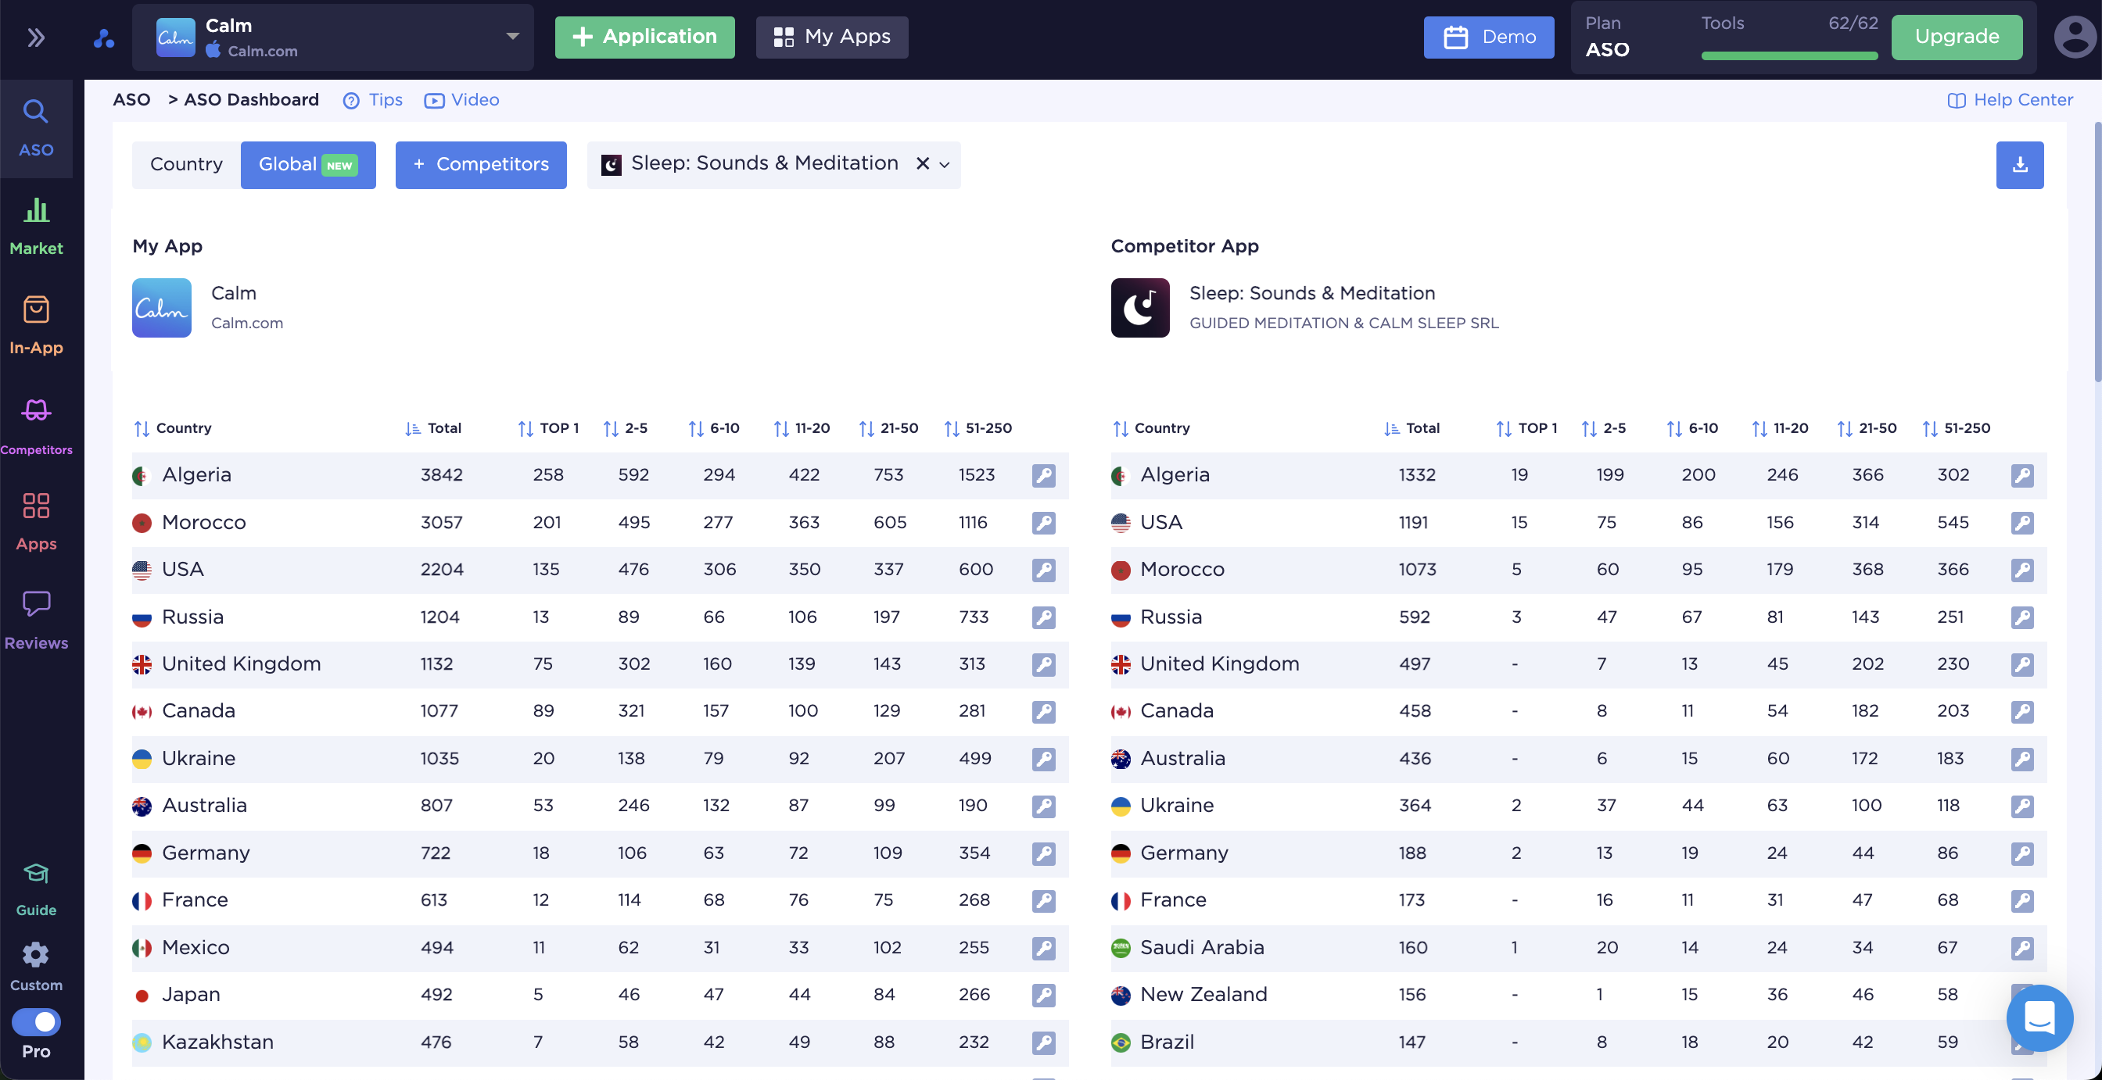Viewport: 2102px width, 1080px height.
Task: Click the Sleep: Sounds & Meditation app thumbnail
Action: 1140,309
